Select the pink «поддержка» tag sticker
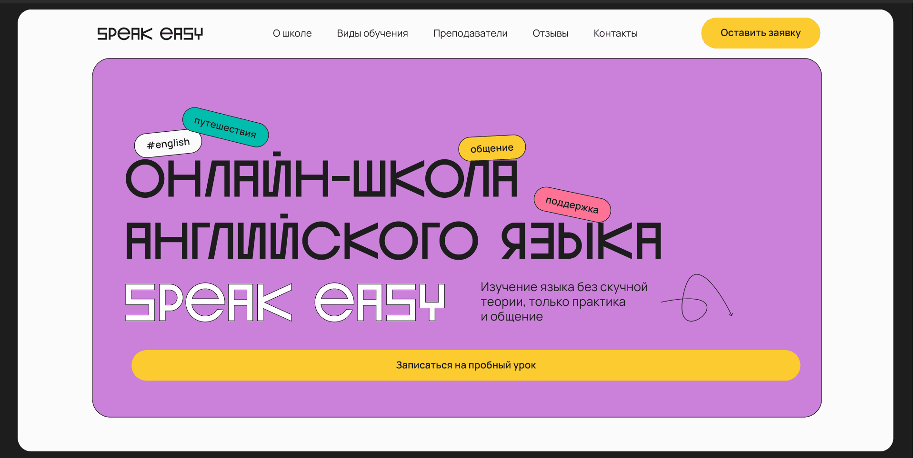This screenshot has width=913, height=458. point(572,205)
